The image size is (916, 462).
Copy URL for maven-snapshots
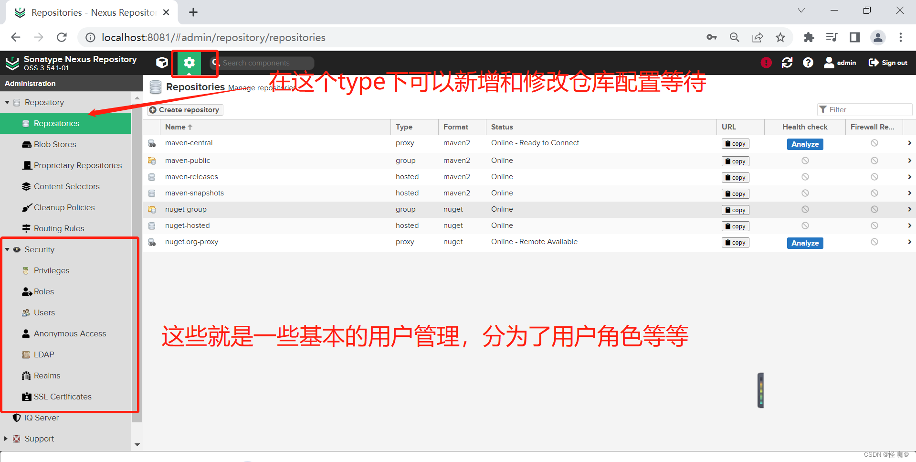(736, 194)
